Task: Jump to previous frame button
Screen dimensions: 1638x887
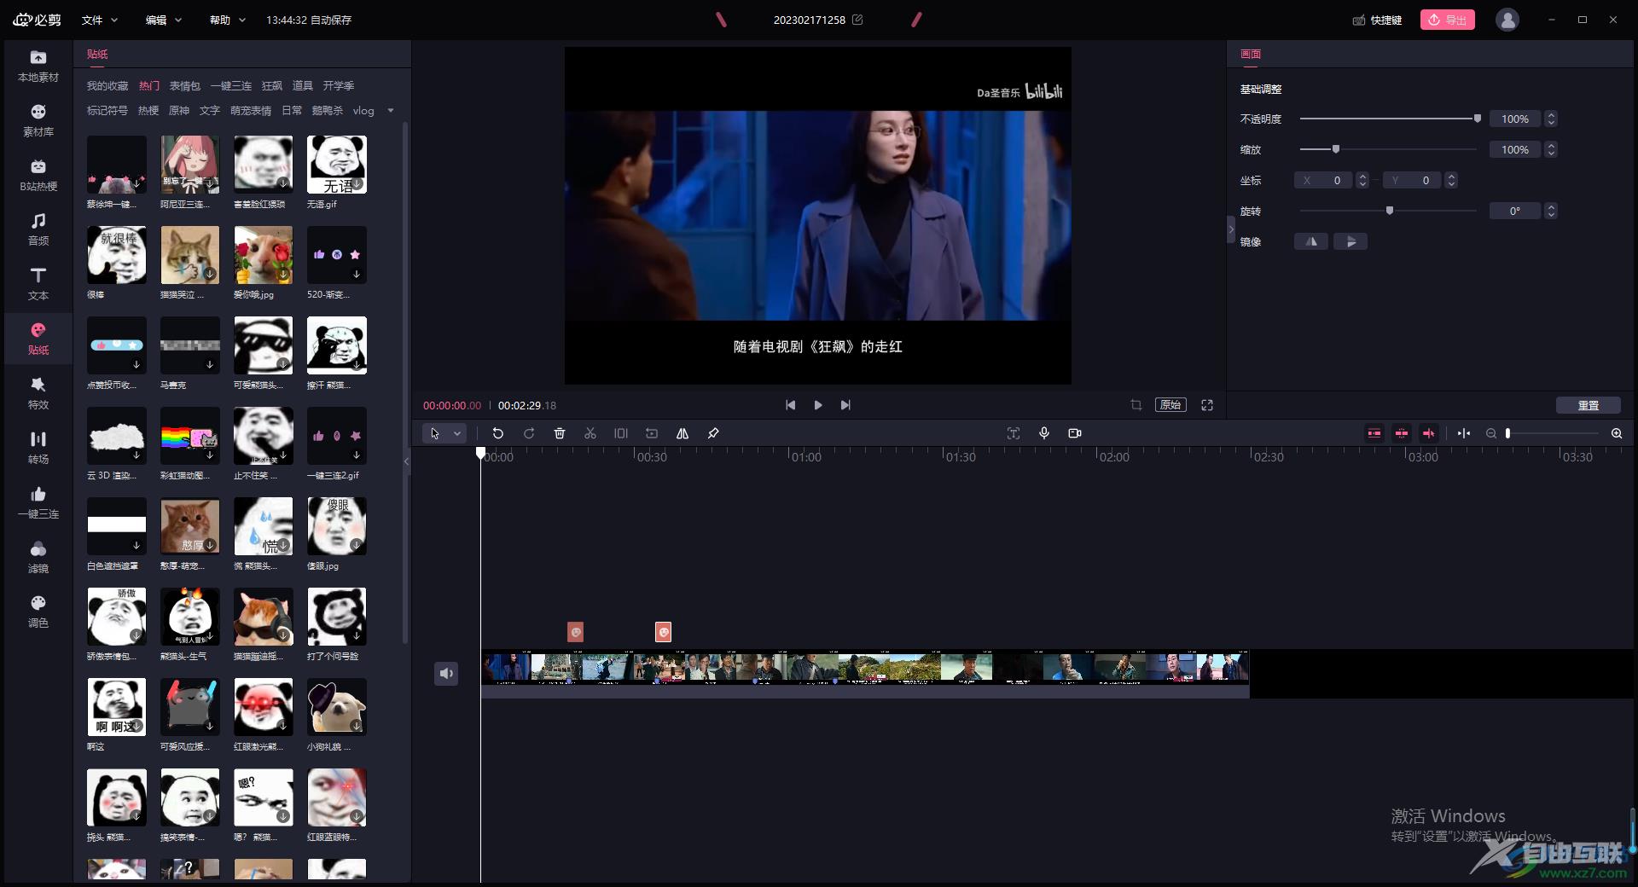Action: click(791, 405)
